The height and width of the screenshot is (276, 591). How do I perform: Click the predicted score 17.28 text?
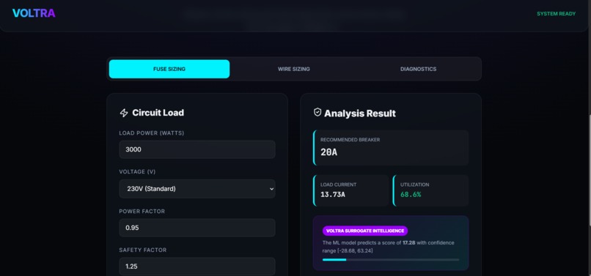point(408,243)
